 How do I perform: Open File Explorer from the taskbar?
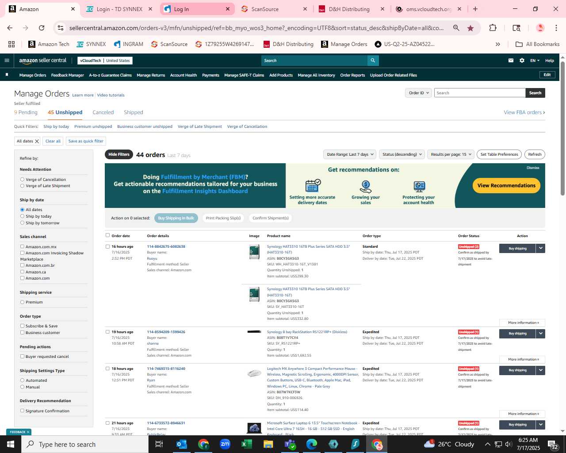point(268,444)
